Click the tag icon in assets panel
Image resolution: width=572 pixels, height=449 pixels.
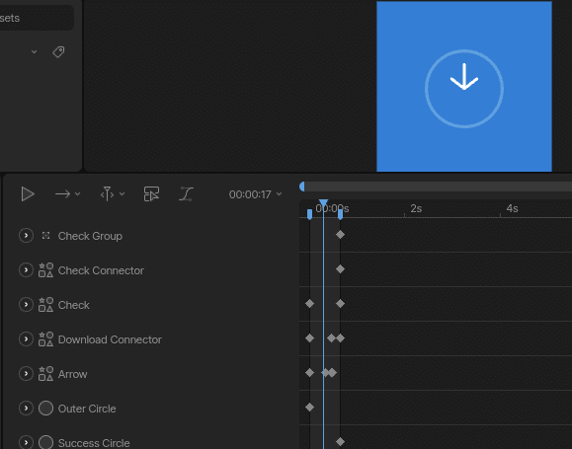point(58,51)
